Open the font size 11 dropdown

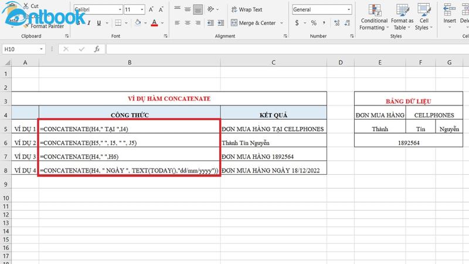[x=142, y=9]
